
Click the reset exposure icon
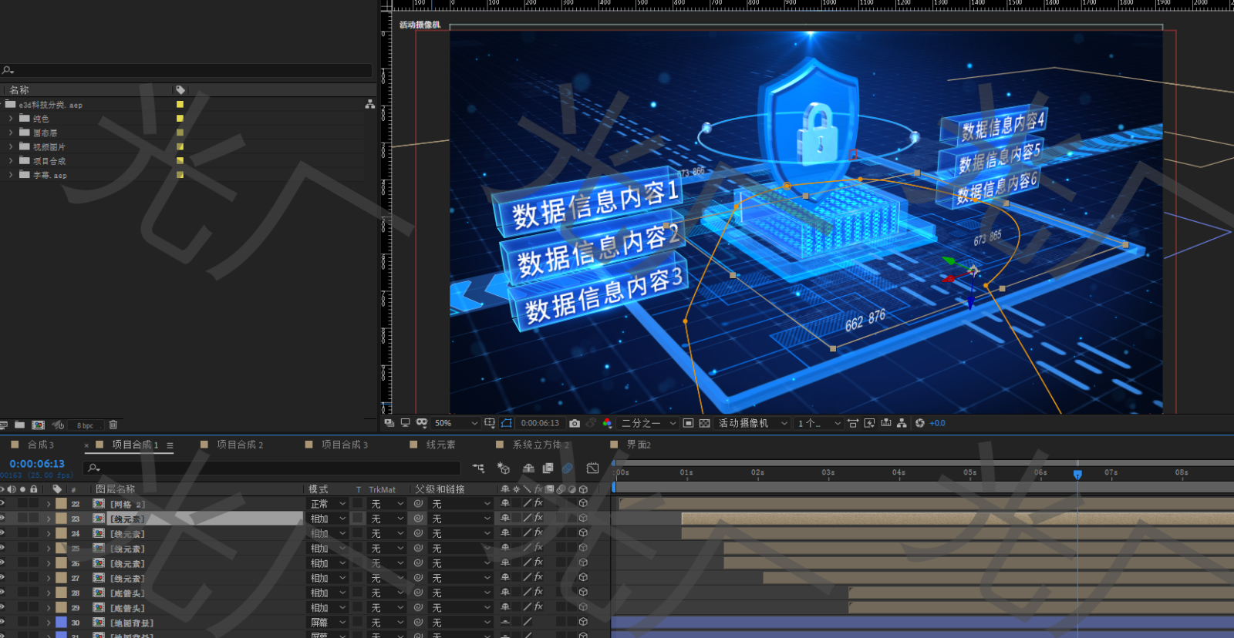[919, 423]
